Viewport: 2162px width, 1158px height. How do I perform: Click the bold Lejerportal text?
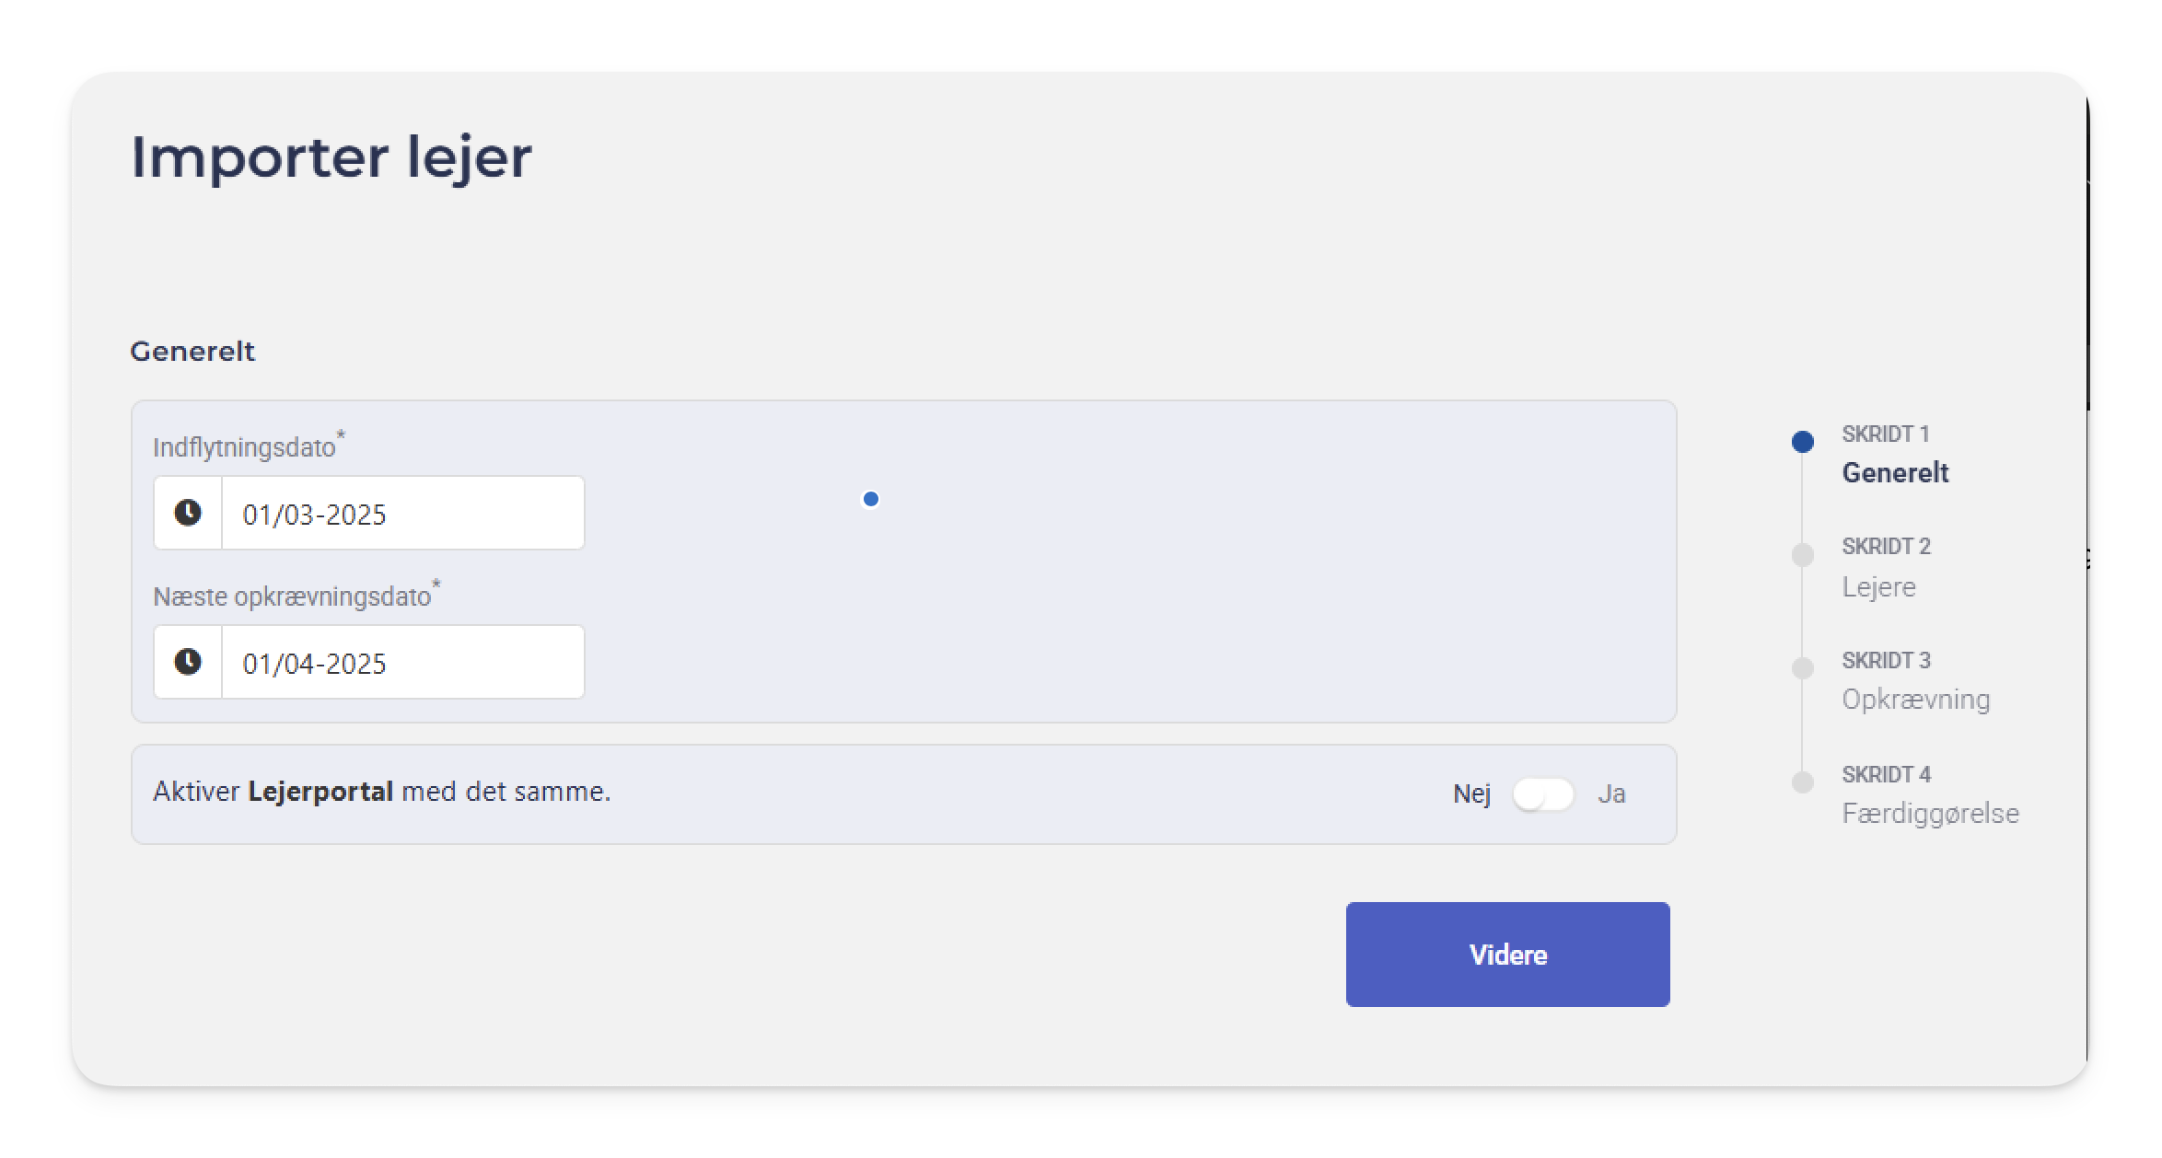tap(320, 792)
